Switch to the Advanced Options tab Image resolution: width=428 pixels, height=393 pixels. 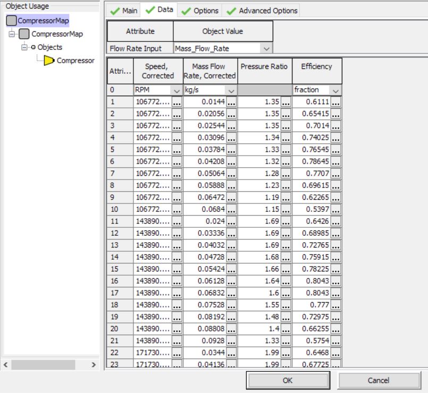point(262,11)
